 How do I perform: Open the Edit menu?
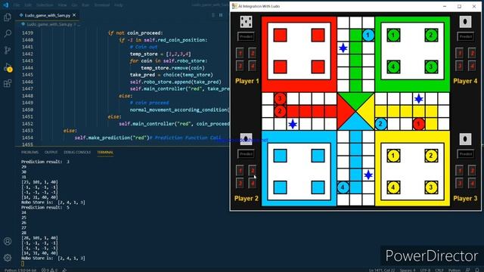pyautogui.click(x=28, y=5)
